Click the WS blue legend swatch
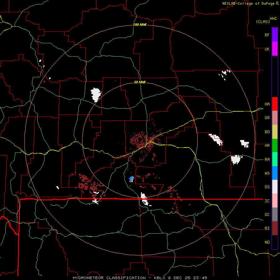The image size is (280, 280). tap(275, 173)
